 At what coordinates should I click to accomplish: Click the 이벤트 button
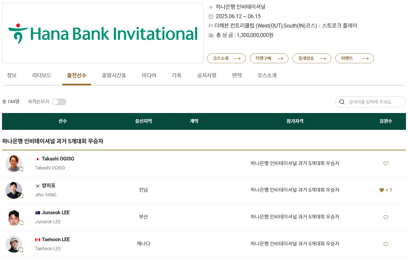point(354,58)
